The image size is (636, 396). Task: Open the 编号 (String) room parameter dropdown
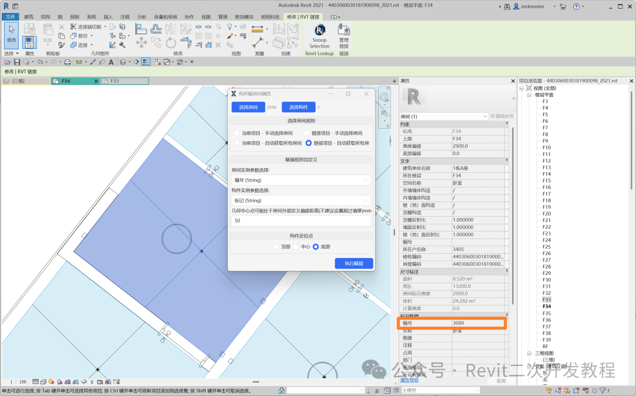pos(302,180)
